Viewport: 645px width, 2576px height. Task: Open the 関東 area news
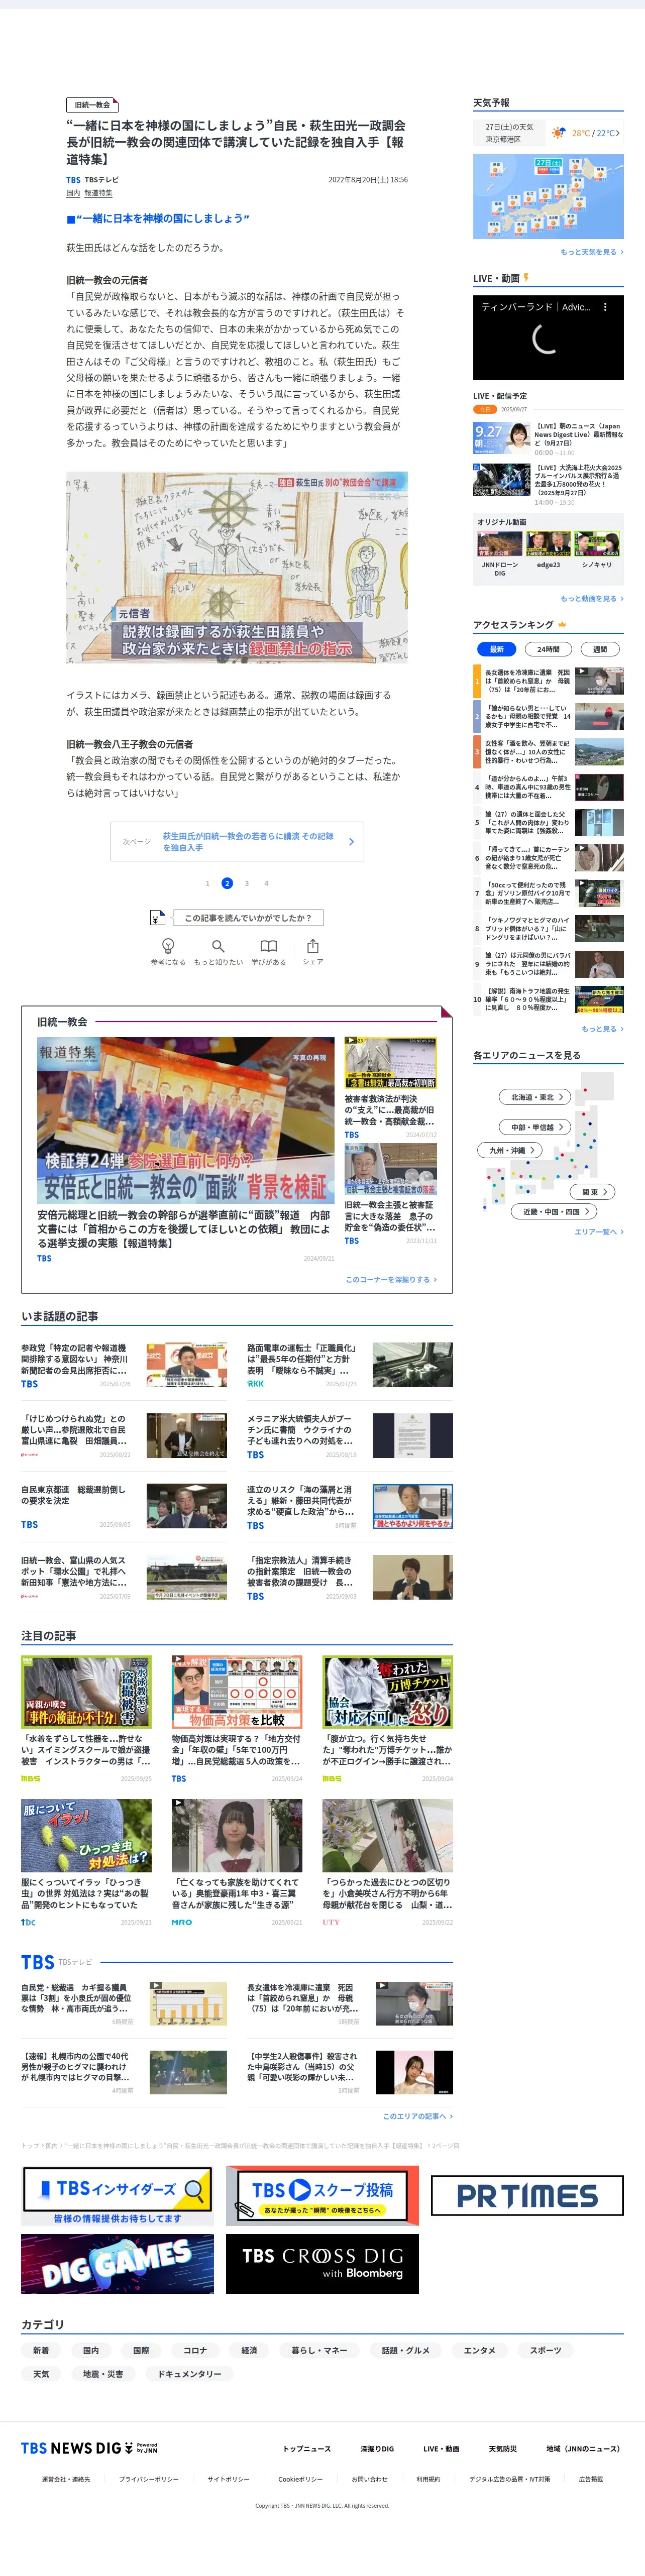(594, 1192)
